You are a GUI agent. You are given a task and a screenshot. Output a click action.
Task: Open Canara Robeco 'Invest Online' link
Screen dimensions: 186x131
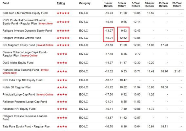[x=29, y=56]
